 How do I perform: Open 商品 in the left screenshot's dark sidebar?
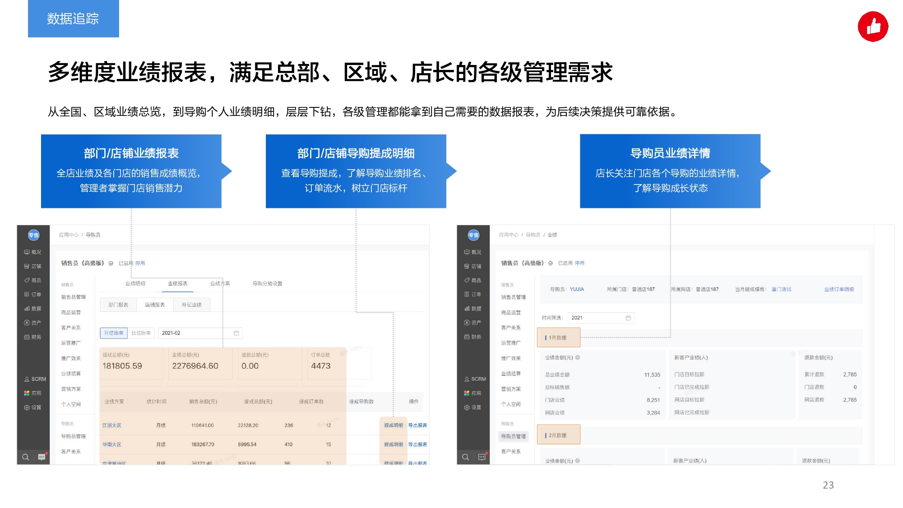(32, 280)
